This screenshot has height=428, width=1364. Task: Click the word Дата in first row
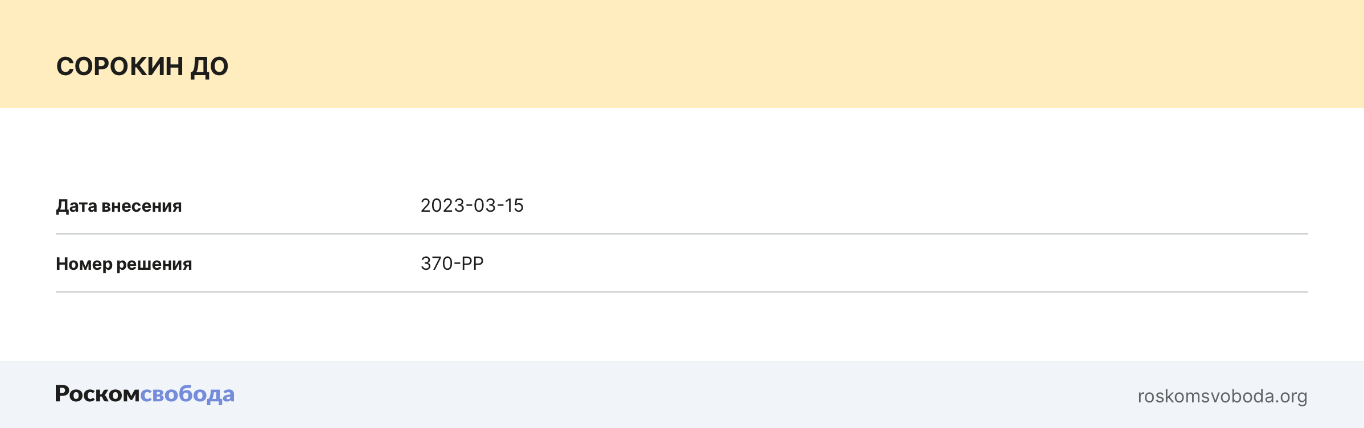click(x=76, y=206)
